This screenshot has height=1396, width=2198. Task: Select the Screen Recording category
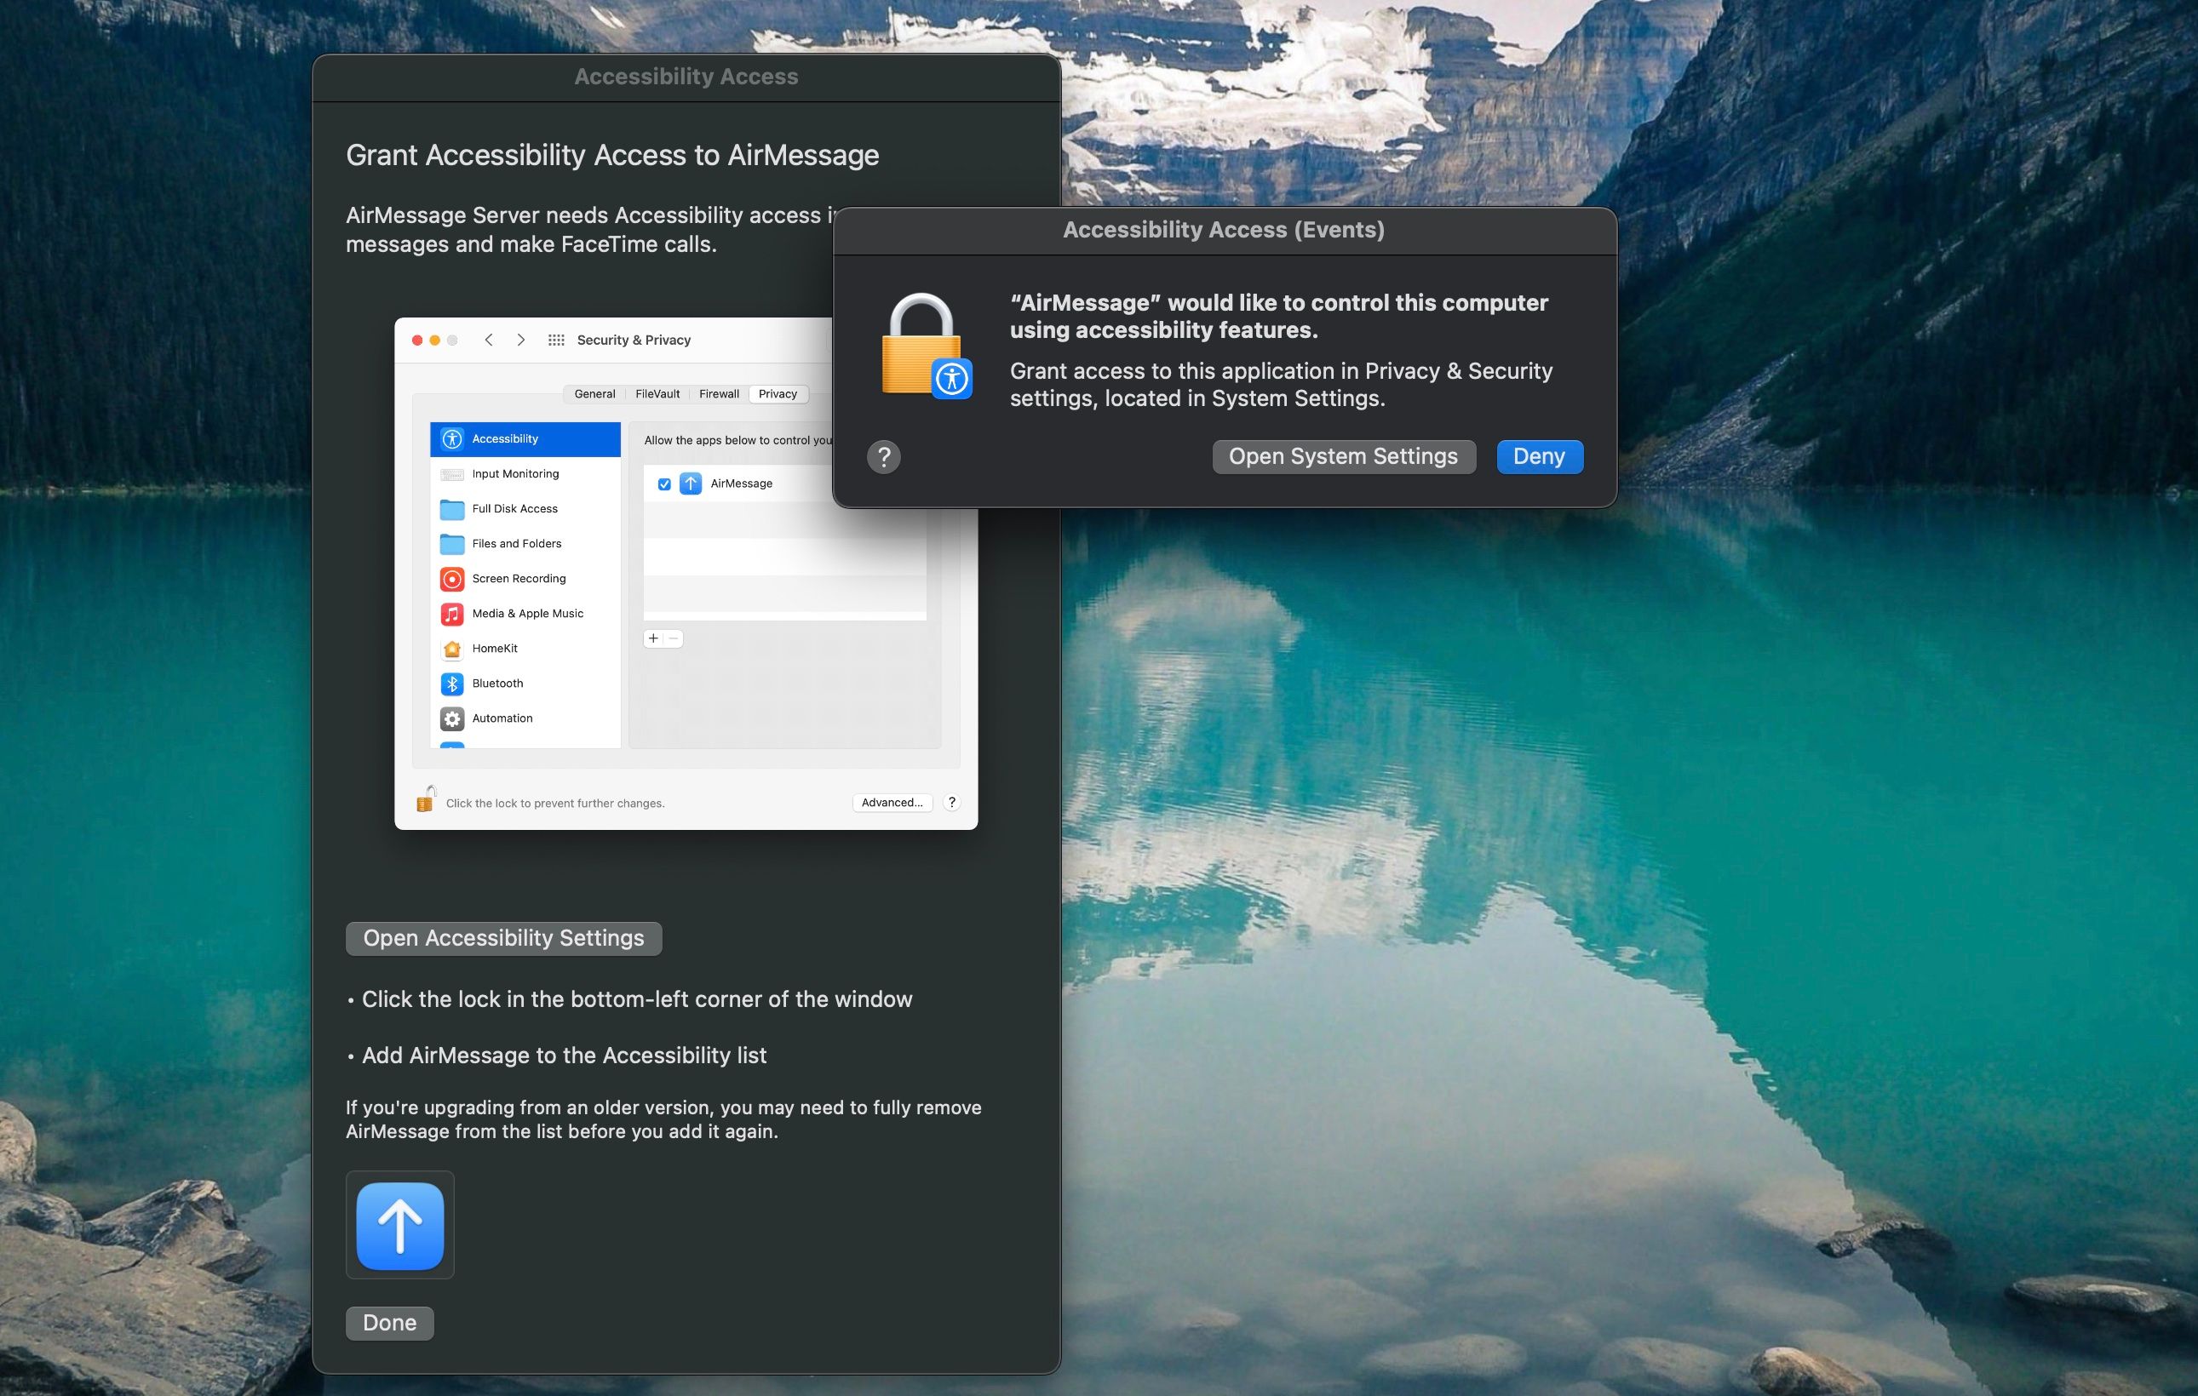[x=517, y=579]
